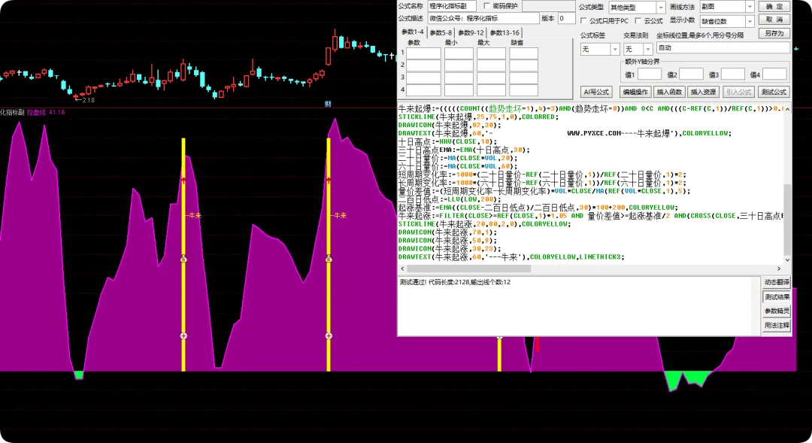The height and width of the screenshot is (443, 812).
Task: Click the money bag icon on the leftmost yellow stick
Action: pyautogui.click(x=183, y=259)
